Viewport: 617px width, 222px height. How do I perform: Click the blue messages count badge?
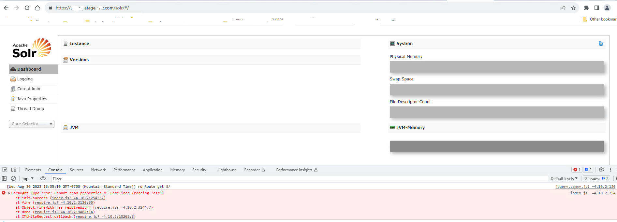[588, 170]
